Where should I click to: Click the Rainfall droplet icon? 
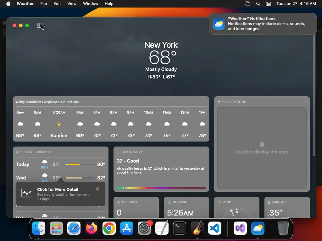point(269,202)
